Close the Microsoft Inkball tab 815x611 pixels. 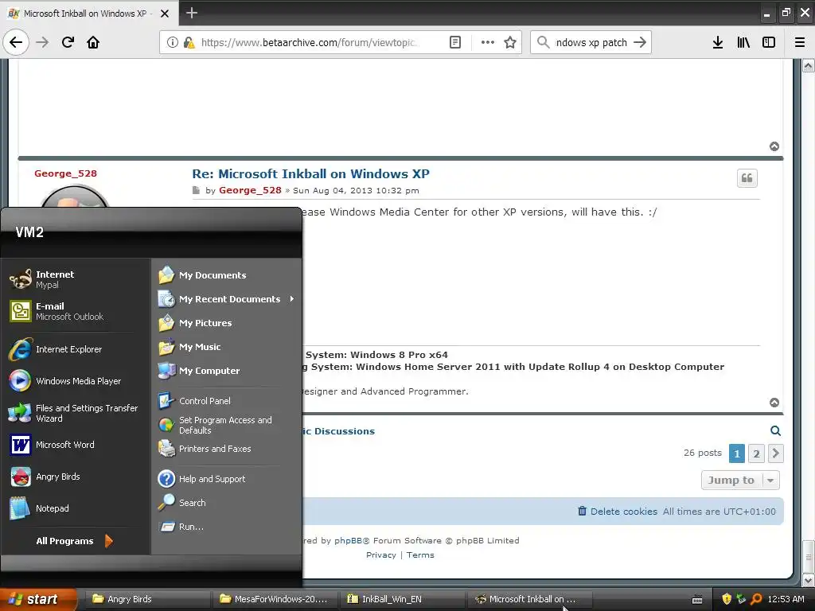[x=164, y=14]
